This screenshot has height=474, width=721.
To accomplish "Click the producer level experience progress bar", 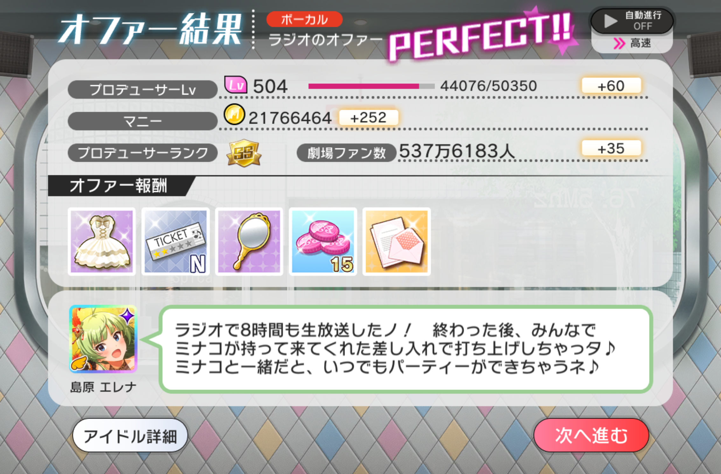I will click(371, 86).
